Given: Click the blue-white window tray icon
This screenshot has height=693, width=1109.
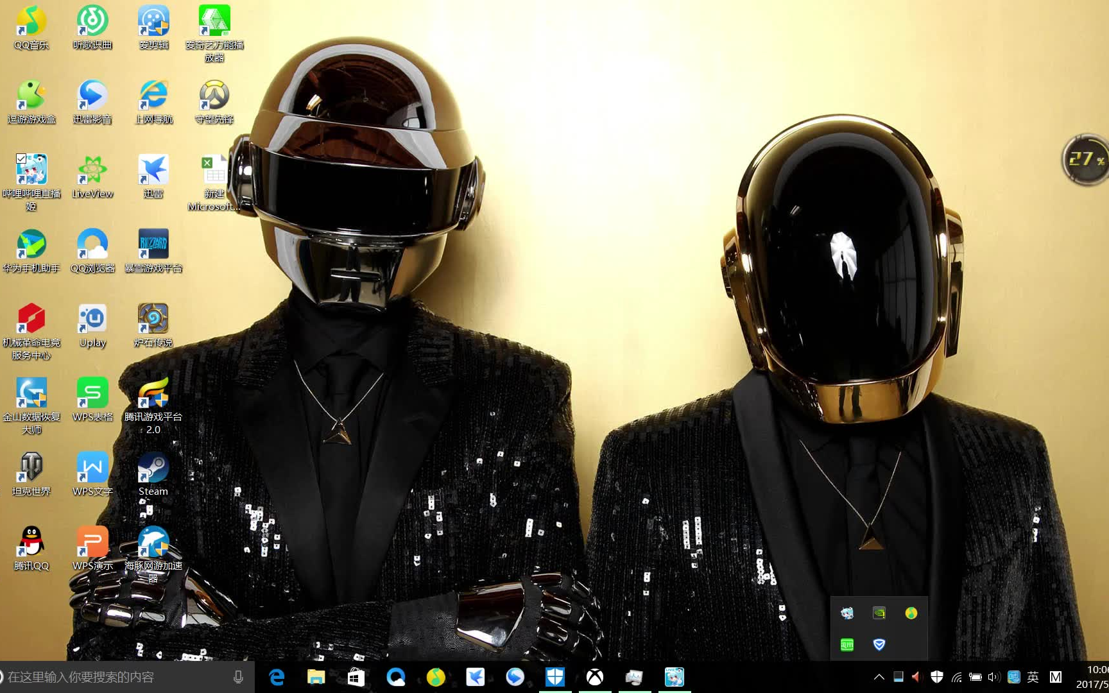Looking at the screenshot, I should pos(898,677).
